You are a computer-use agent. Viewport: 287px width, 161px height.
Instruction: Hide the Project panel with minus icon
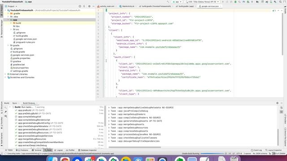pyautogui.click(x=94, y=6)
